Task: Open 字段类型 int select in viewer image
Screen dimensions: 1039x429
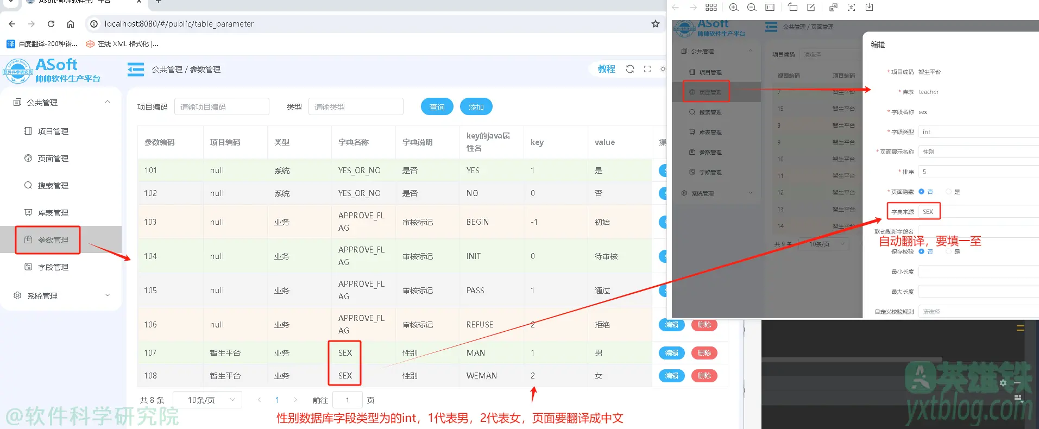Action: [978, 132]
